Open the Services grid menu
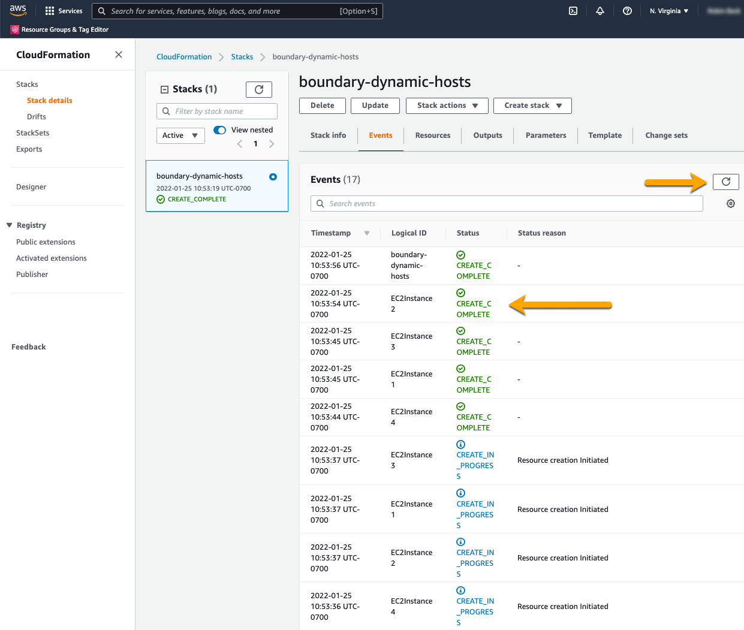 click(64, 11)
